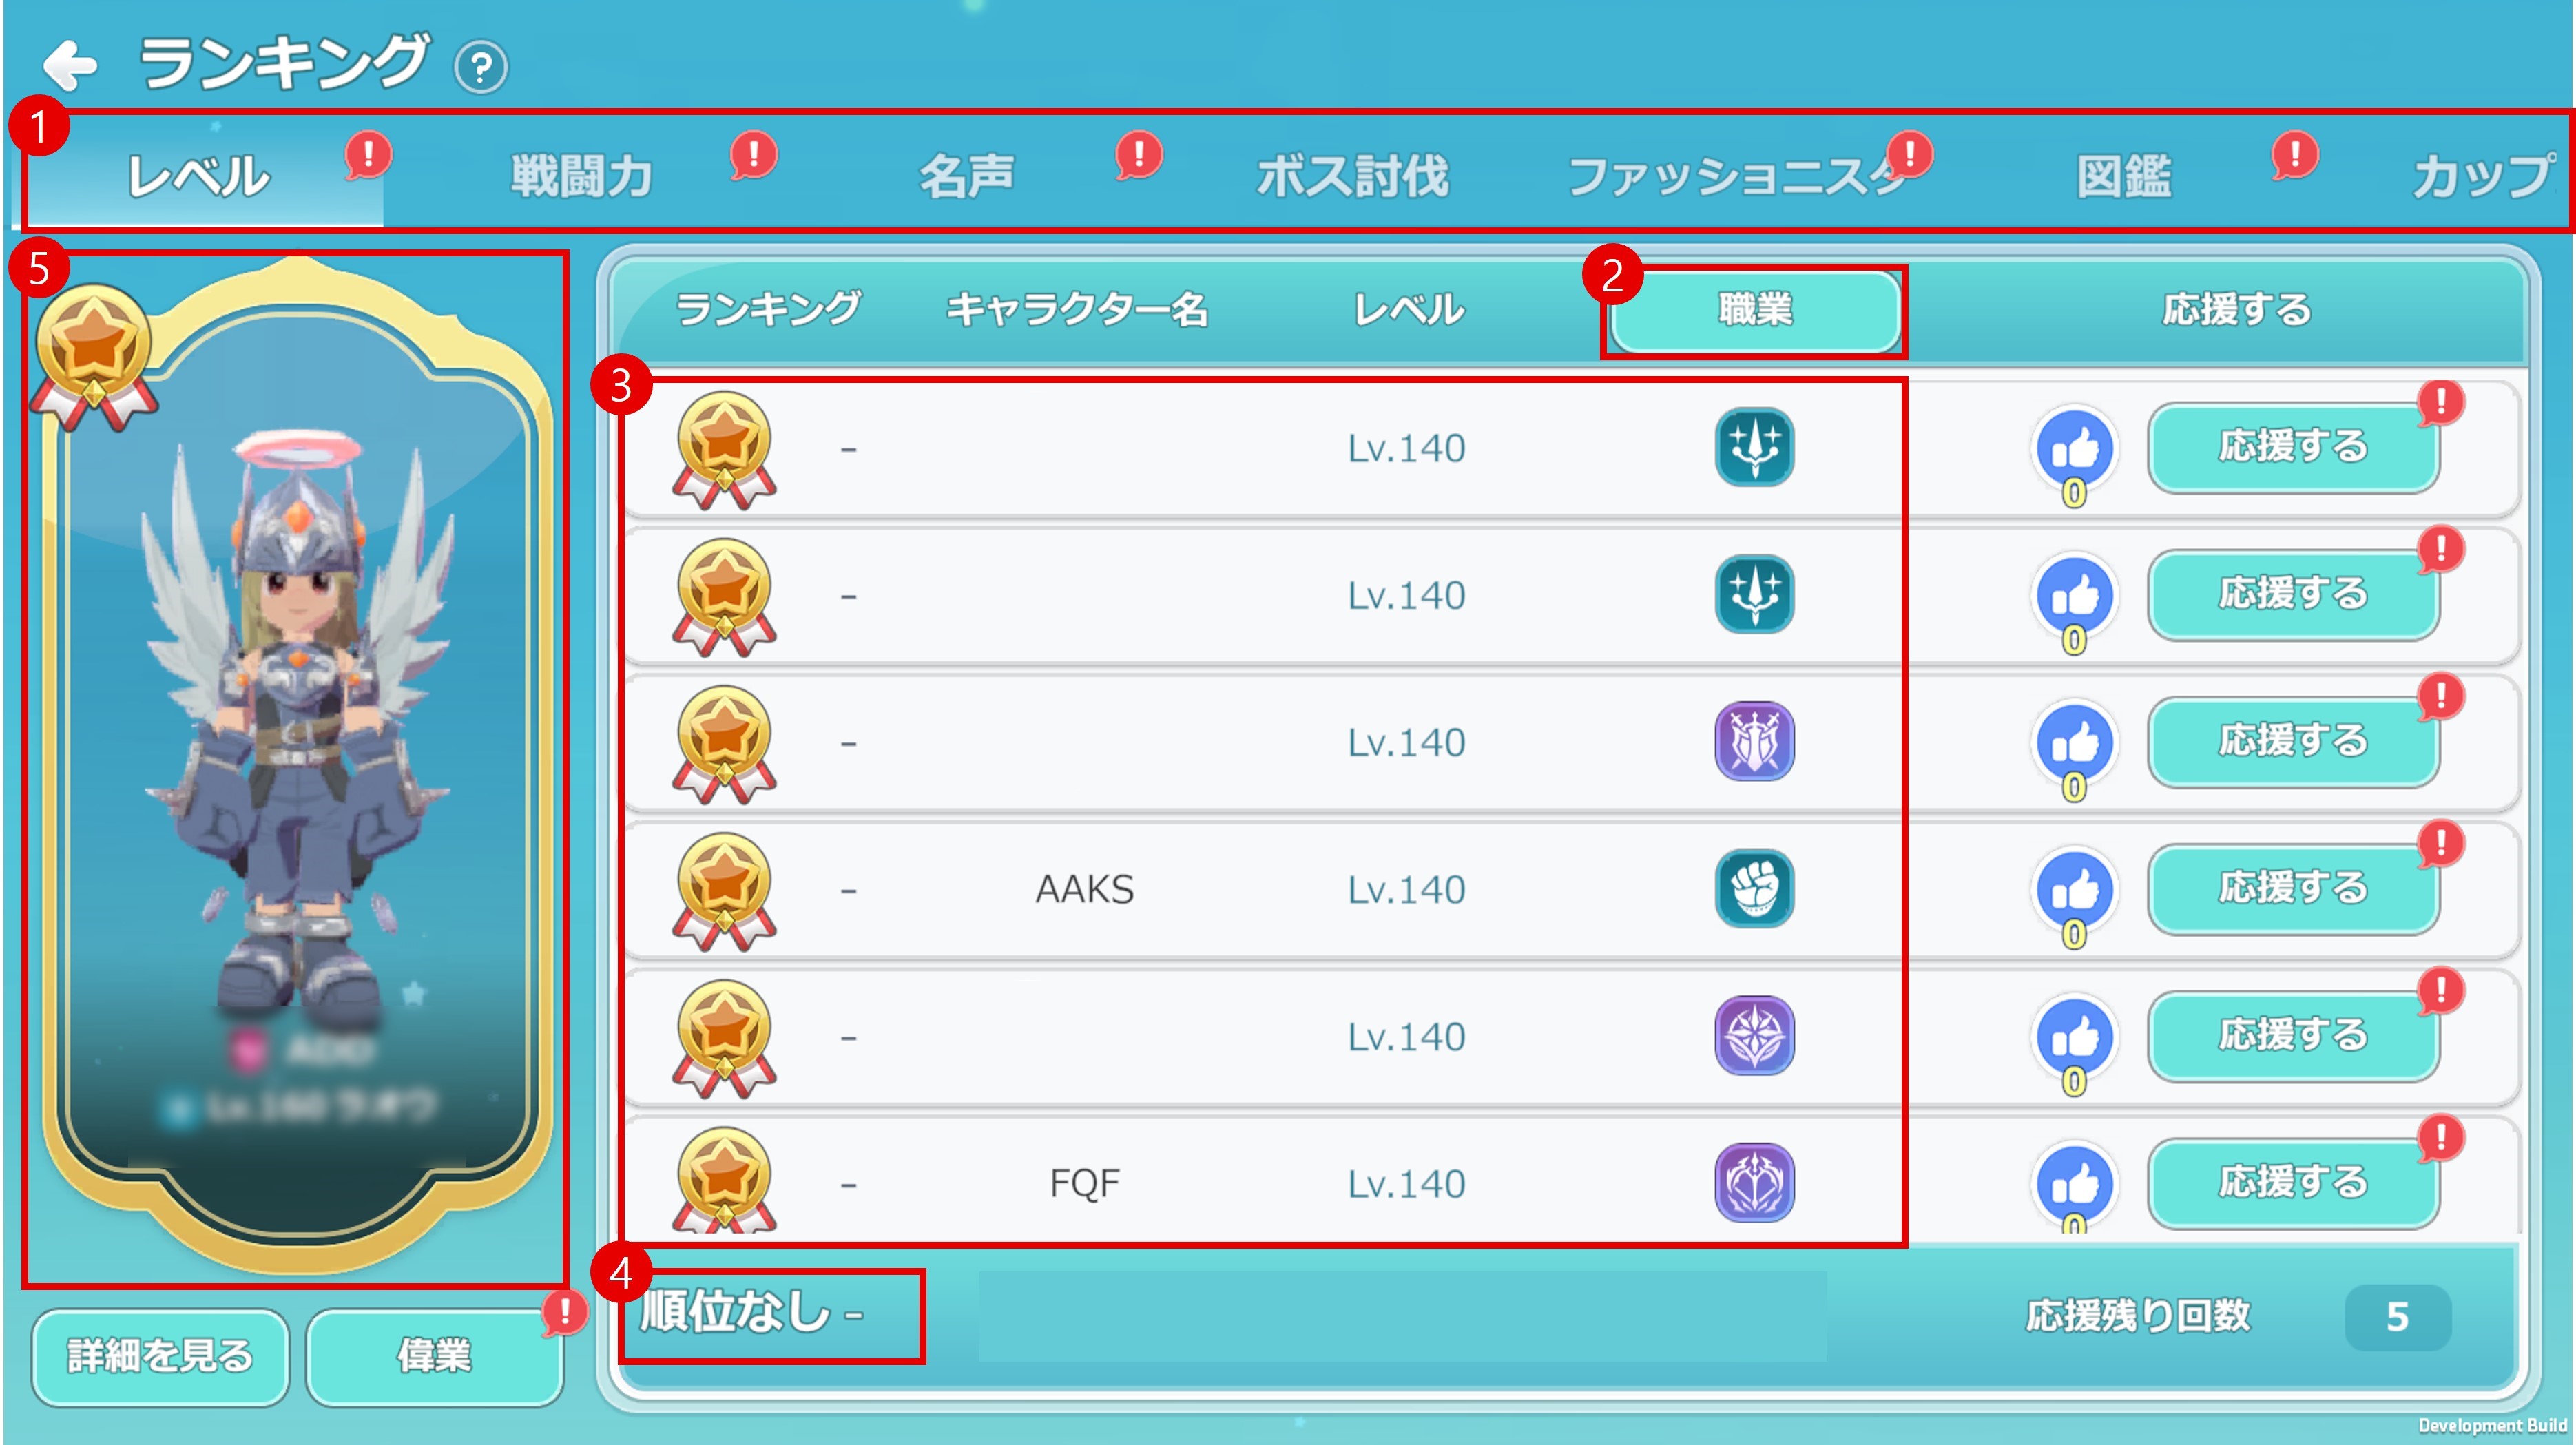Open the 図鑑 tab
The width and height of the screenshot is (2576, 1445).
pyautogui.click(x=2124, y=176)
